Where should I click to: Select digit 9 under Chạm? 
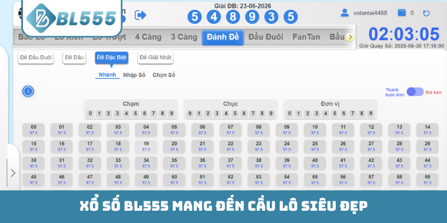[x=171, y=114]
